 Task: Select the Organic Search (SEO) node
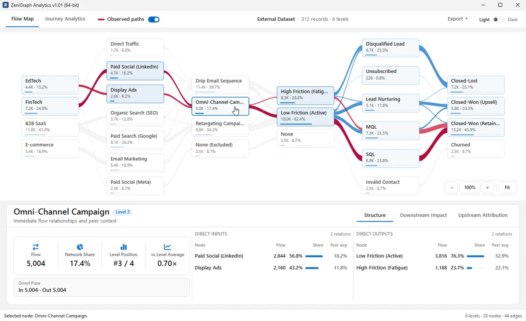[135, 117]
